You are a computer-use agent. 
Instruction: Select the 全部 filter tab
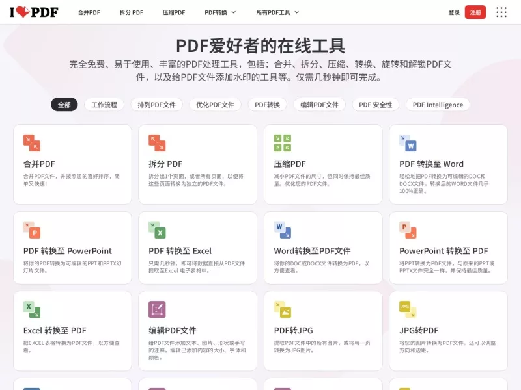pyautogui.click(x=64, y=105)
